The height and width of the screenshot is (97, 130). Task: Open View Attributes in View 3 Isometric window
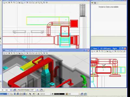click(4, 53)
